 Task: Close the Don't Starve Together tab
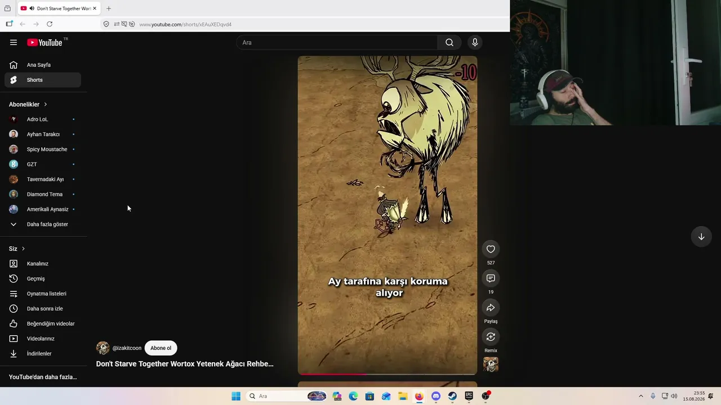95,8
